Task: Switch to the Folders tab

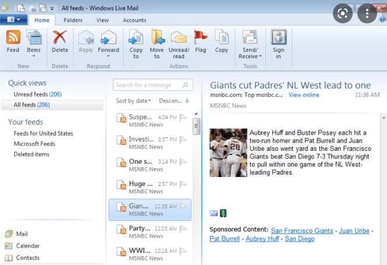Action: tap(73, 20)
